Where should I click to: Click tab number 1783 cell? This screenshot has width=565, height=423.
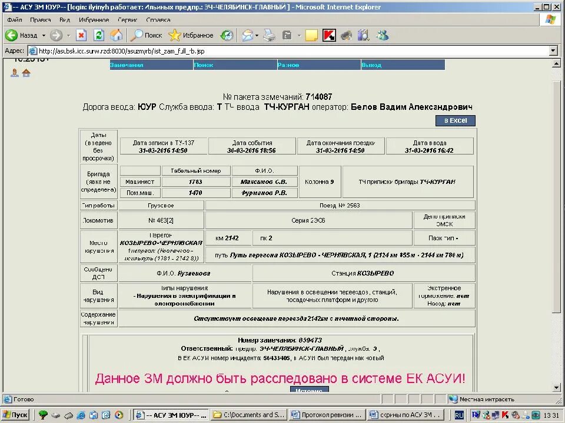(x=195, y=182)
